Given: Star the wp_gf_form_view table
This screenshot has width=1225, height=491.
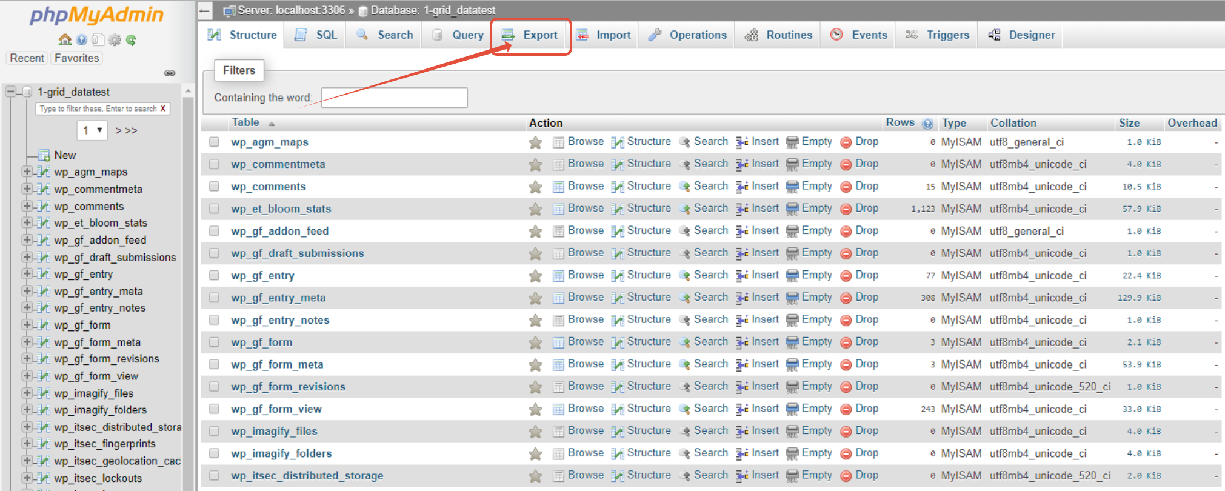Looking at the screenshot, I should click(535, 409).
